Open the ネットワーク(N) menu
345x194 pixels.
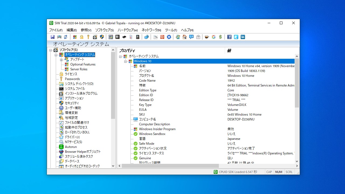click(x=151, y=30)
